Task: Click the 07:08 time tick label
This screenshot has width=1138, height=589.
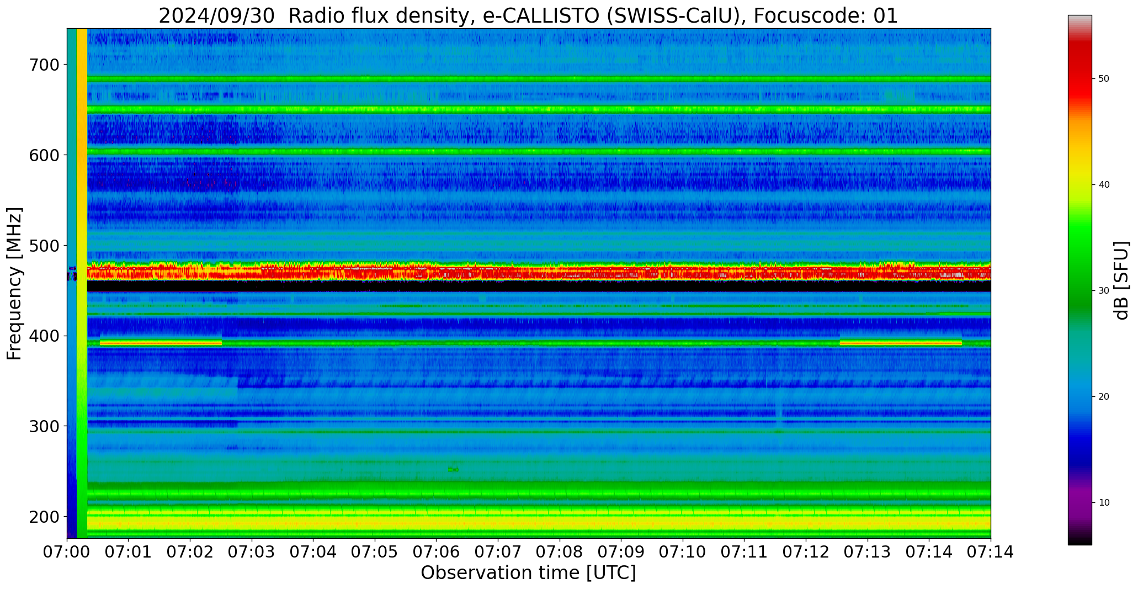Action: [560, 552]
